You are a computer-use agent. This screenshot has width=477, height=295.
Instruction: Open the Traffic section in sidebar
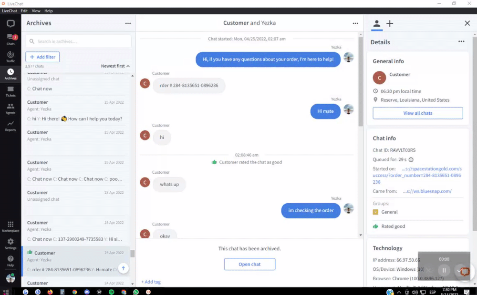(10, 57)
